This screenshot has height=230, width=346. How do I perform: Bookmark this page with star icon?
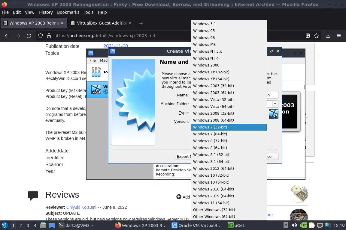pyautogui.click(x=316, y=36)
